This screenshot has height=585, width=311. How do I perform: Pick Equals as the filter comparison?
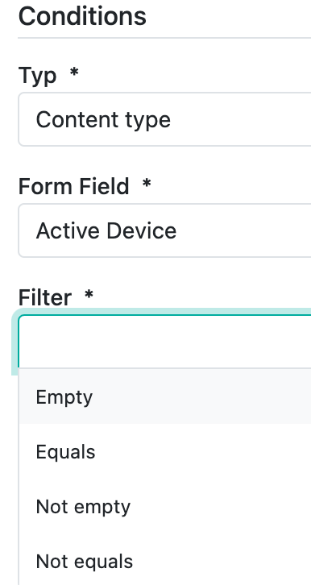pos(165,451)
